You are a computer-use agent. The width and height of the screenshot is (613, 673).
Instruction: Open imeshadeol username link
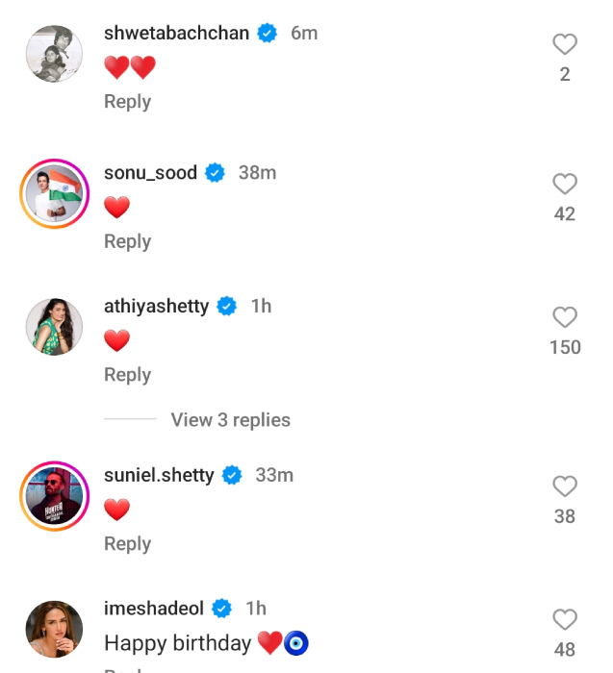(x=154, y=609)
